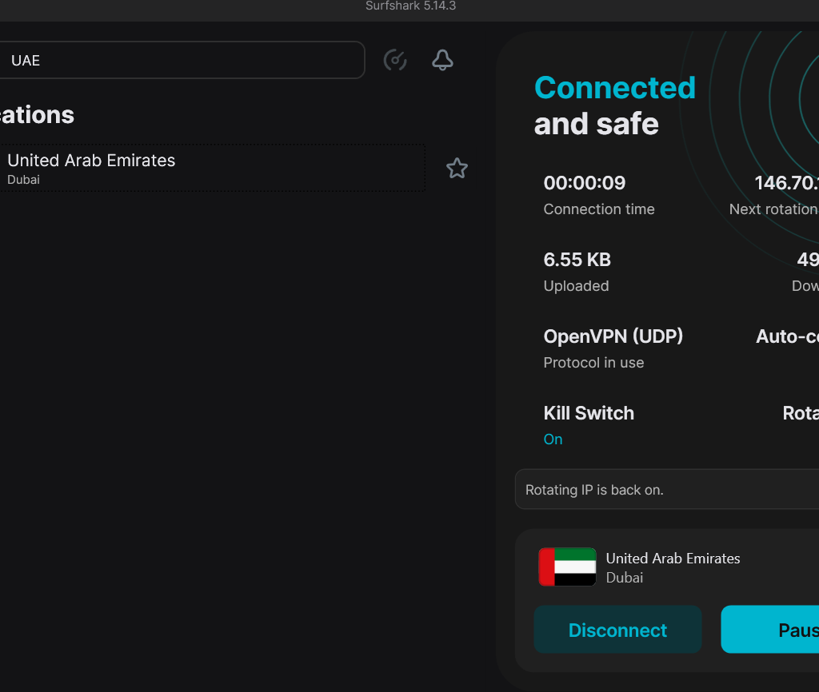
Task: Click the Disconnect button
Action: pos(617,630)
